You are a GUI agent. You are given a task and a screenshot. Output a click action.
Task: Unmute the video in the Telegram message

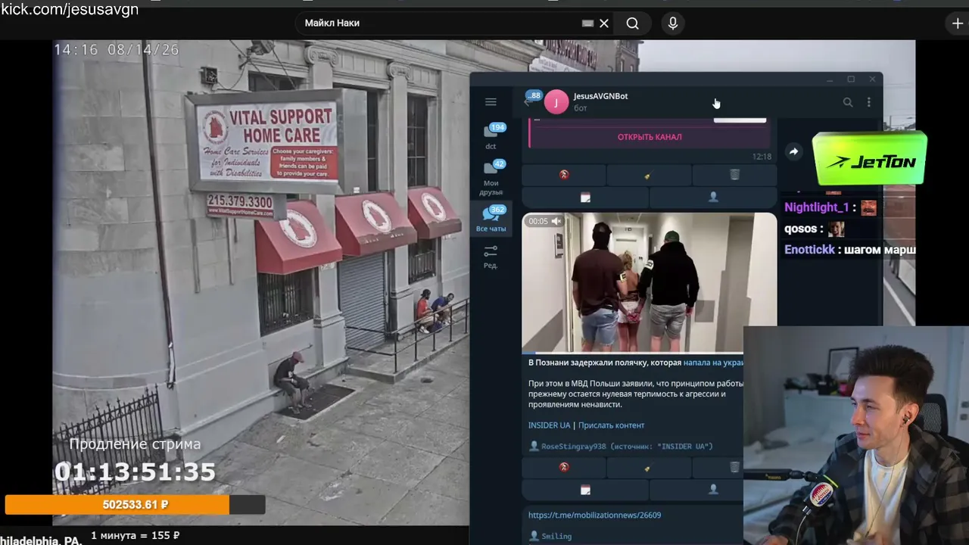556,221
